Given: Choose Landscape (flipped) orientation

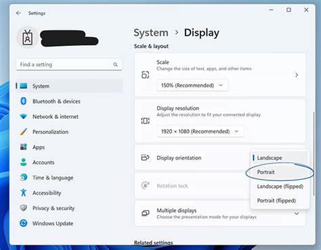Looking at the screenshot, I should [x=280, y=186].
